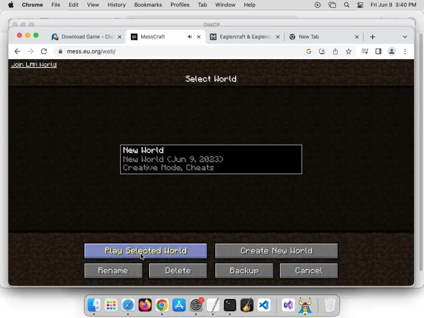Open App Store from the Dock
The height and width of the screenshot is (318, 424).
pos(179,305)
